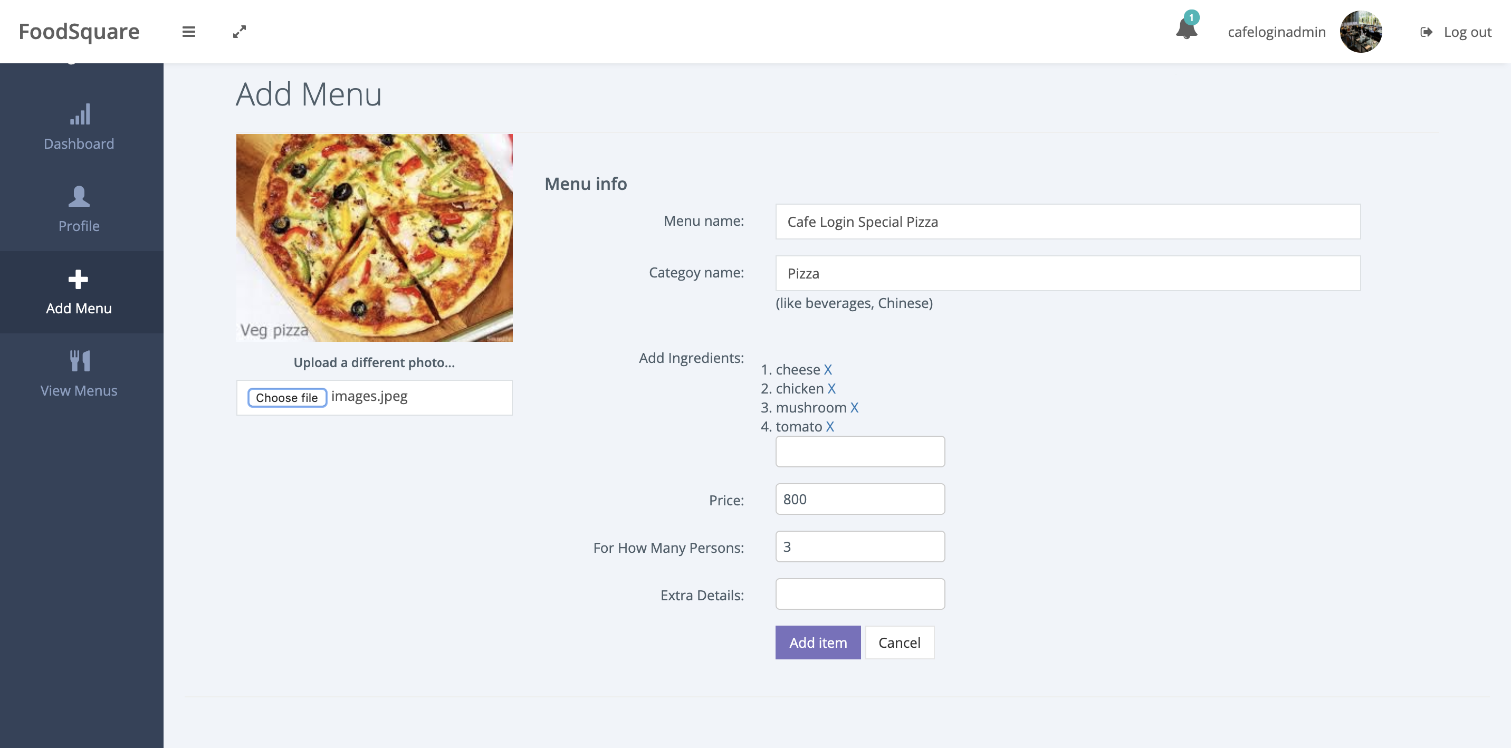Click the 'For How Many Persons:' label
This screenshot has height=748, width=1511.
pos(668,548)
